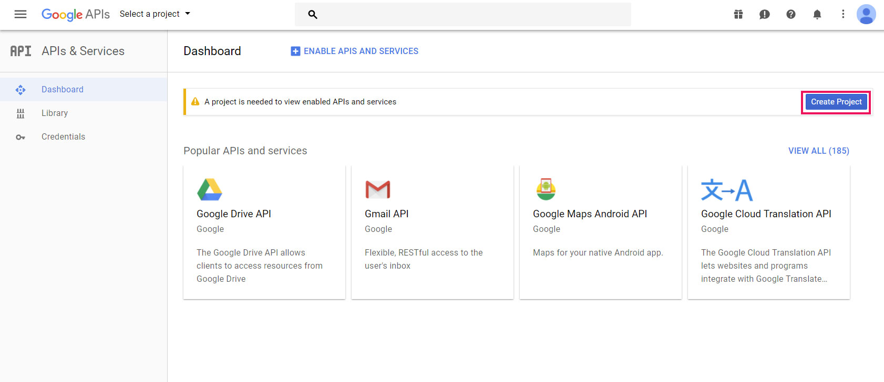Viewport: 884px width, 382px height.
Task: Click the Google Drive logo icon
Action: point(210,189)
